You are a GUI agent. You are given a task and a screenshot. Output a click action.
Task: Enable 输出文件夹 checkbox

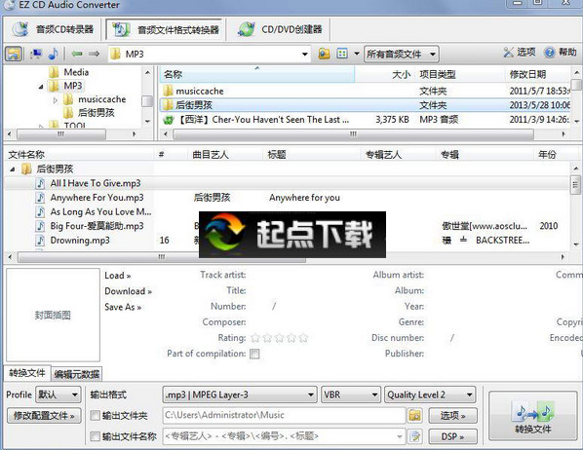pyautogui.click(x=96, y=416)
